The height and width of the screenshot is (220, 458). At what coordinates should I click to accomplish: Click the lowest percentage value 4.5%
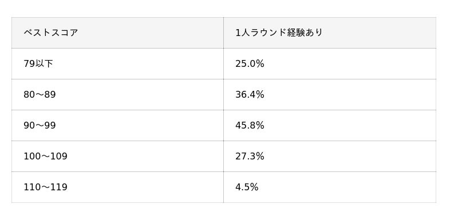click(x=247, y=187)
